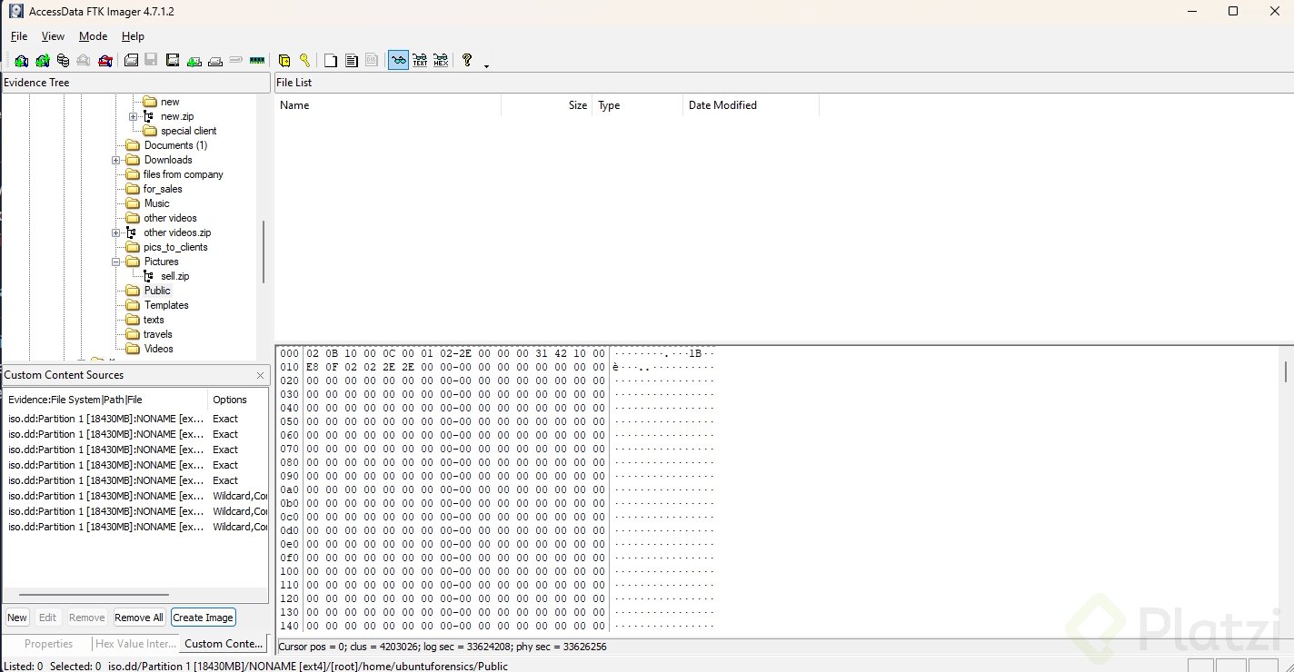This screenshot has width=1294, height=672.
Task: Click the Remove Evidence Item icon
Action: [x=84, y=61]
